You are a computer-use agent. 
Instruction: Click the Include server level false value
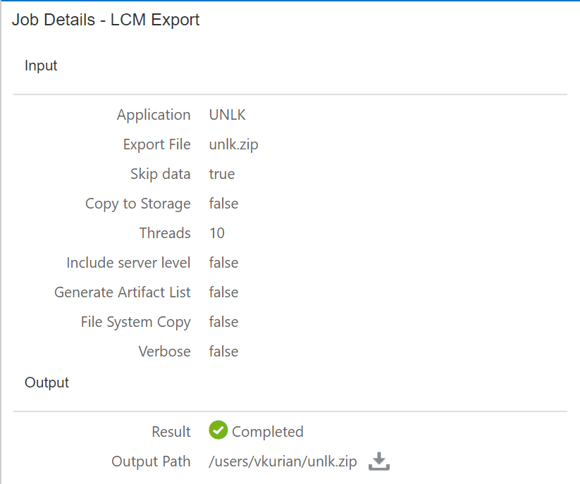coord(223,263)
